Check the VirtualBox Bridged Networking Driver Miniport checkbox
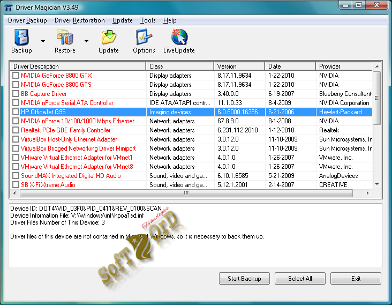Image resolution: width=392 pixels, height=305 pixels. coord(16,148)
